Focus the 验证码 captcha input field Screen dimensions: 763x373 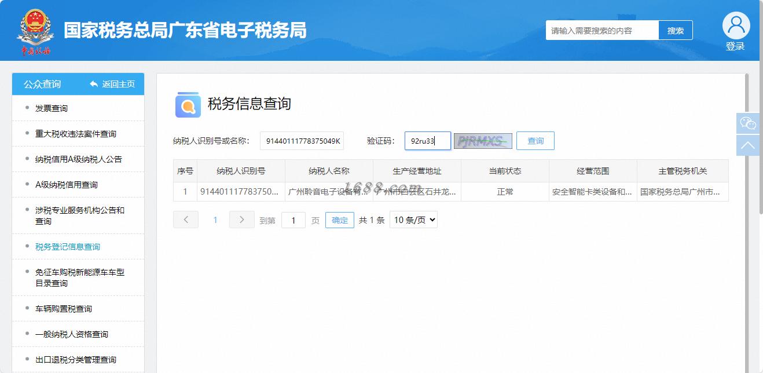(x=428, y=141)
